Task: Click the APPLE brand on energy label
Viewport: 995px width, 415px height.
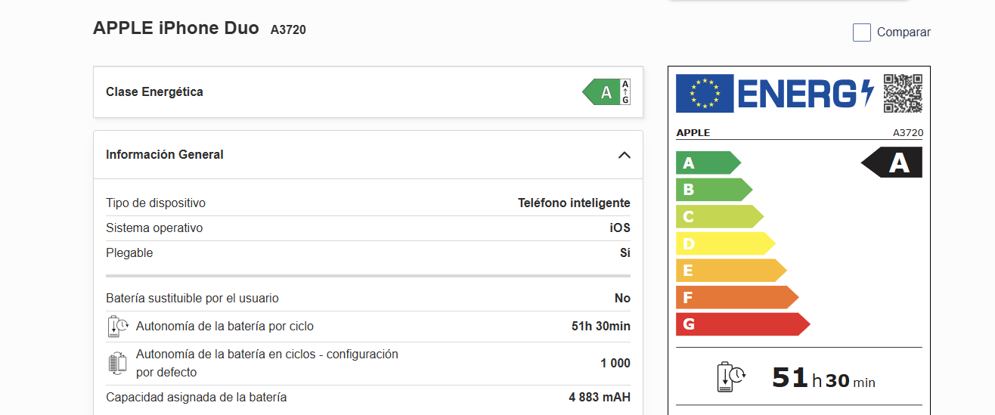Action: [x=693, y=133]
